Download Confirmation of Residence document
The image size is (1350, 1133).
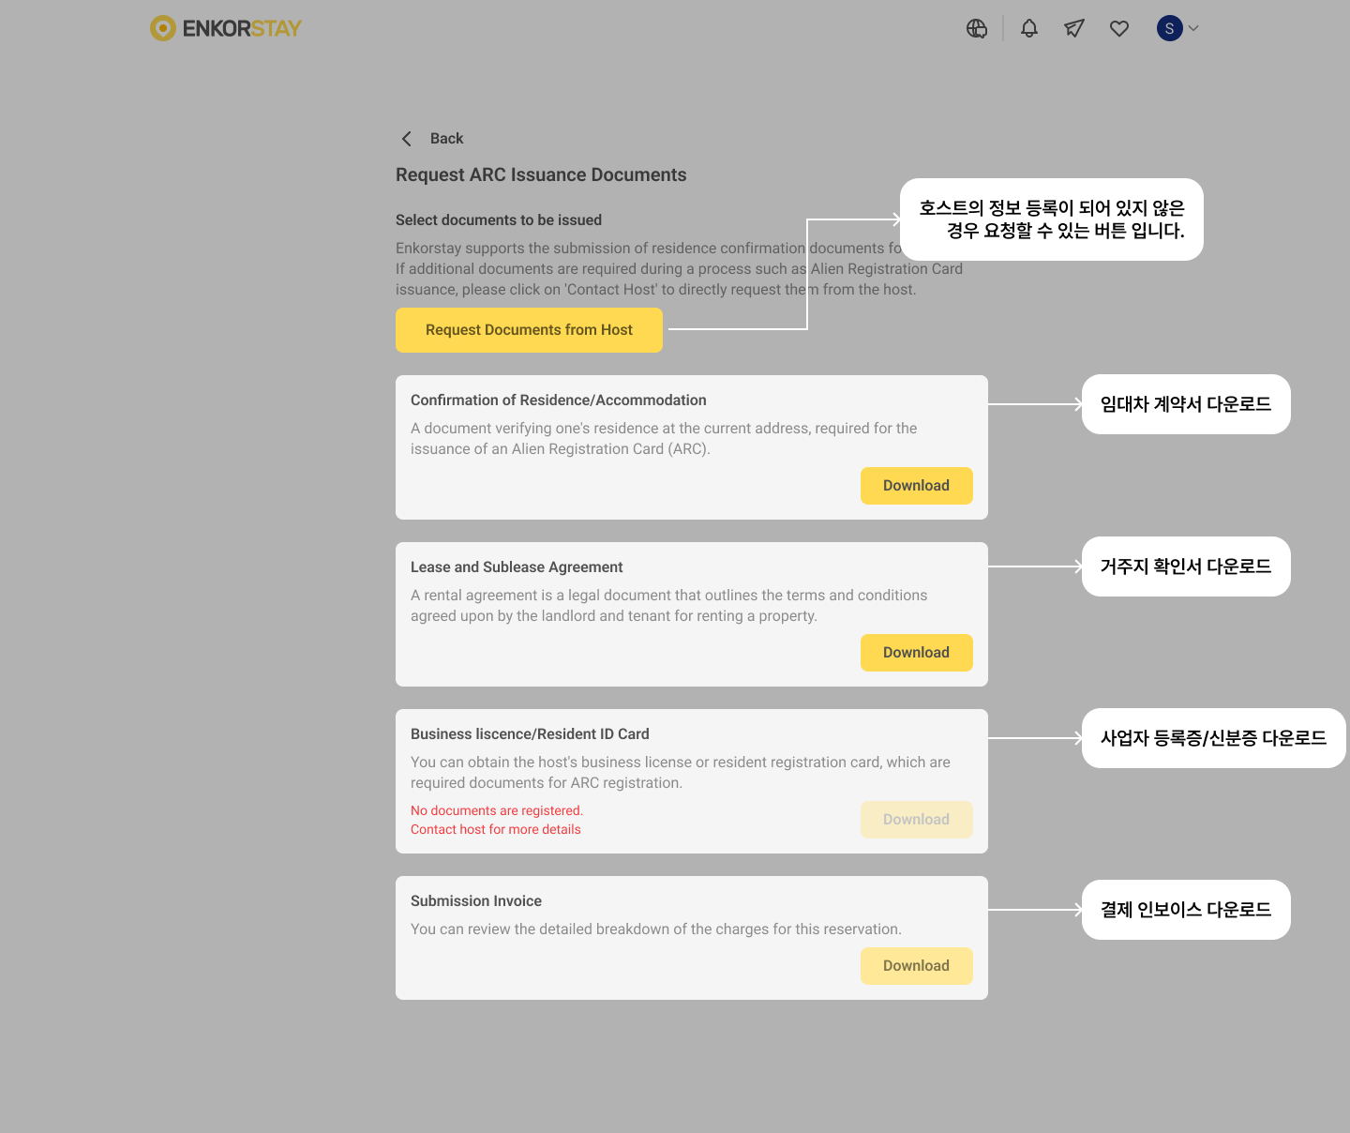click(x=916, y=486)
